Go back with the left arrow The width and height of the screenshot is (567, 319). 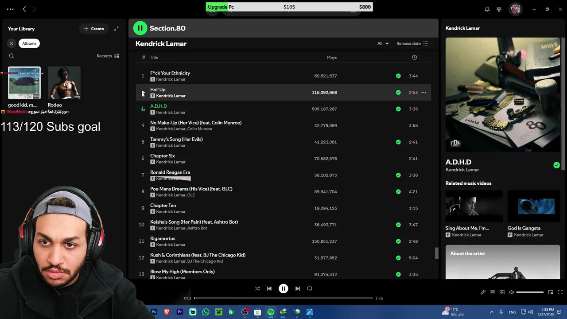(24, 9)
